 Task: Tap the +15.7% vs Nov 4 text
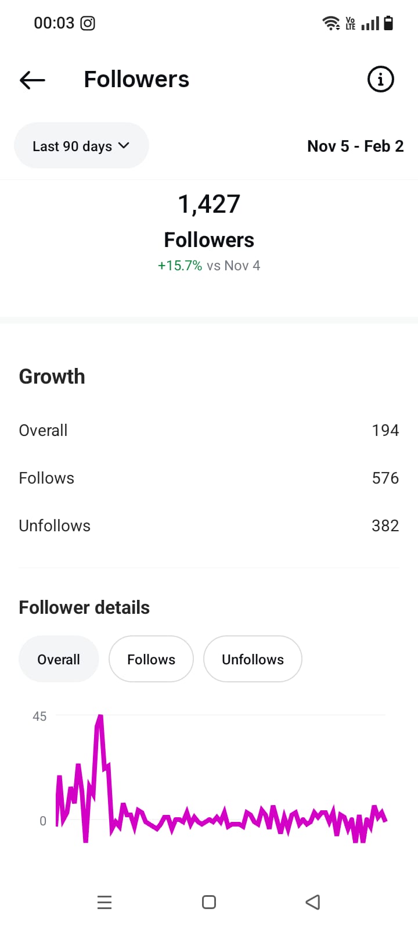pos(209,266)
